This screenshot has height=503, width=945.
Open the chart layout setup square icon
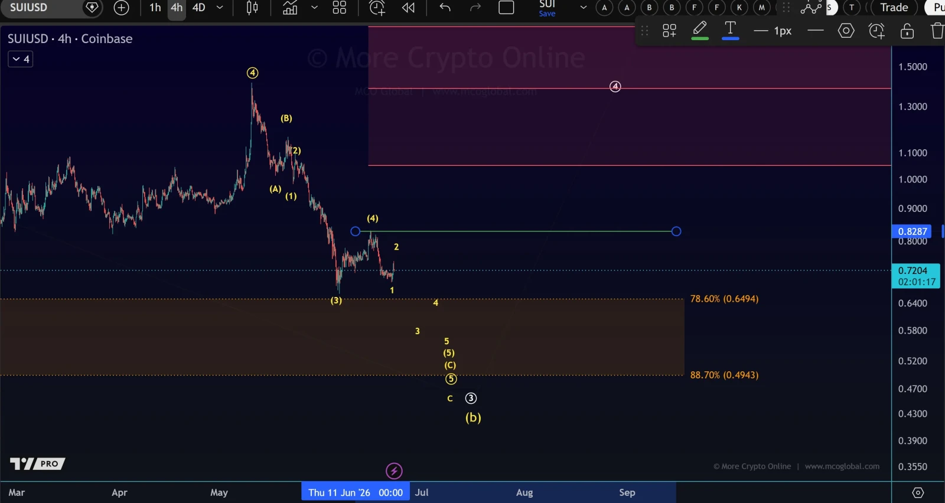pyautogui.click(x=507, y=8)
